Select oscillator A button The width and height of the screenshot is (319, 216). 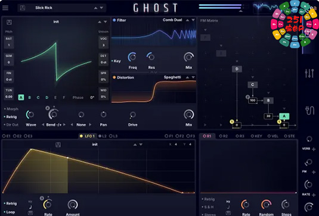click(x=21, y=98)
